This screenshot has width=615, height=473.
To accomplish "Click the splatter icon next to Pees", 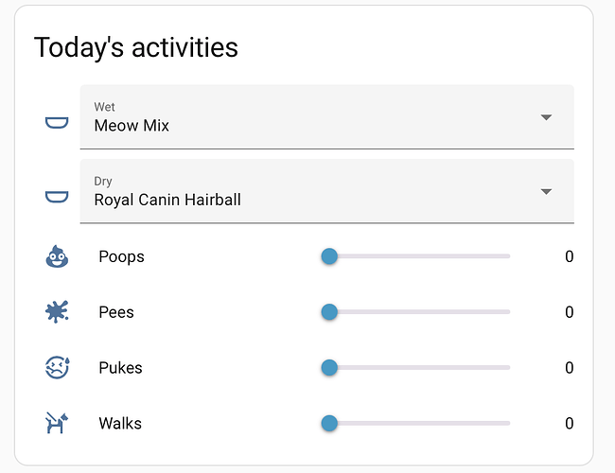I will [x=57, y=312].
